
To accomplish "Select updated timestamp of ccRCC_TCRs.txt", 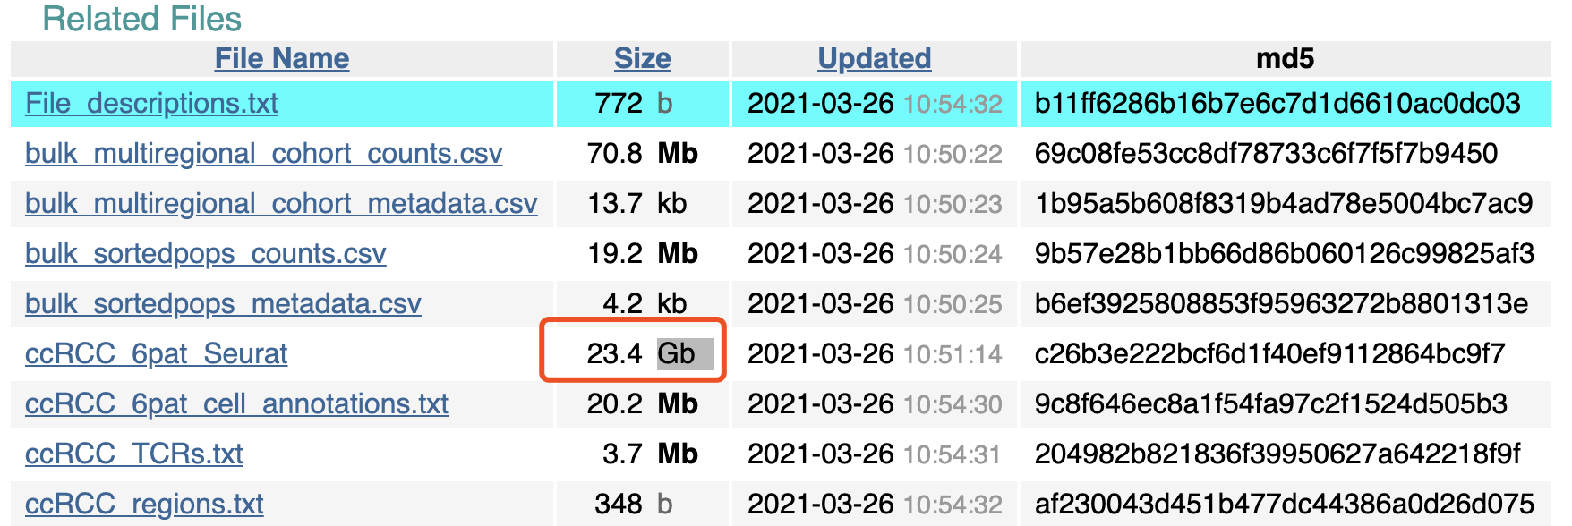I will tap(875, 454).
